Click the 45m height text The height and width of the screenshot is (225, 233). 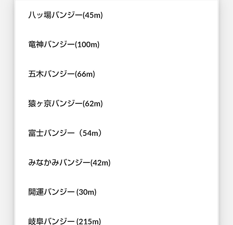[x=93, y=15]
